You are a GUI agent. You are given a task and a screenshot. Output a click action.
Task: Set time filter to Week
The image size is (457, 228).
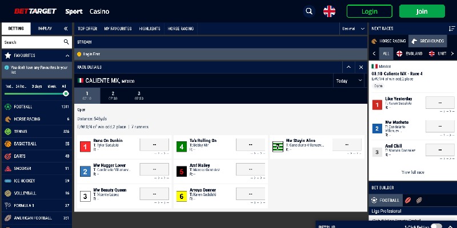(52, 87)
